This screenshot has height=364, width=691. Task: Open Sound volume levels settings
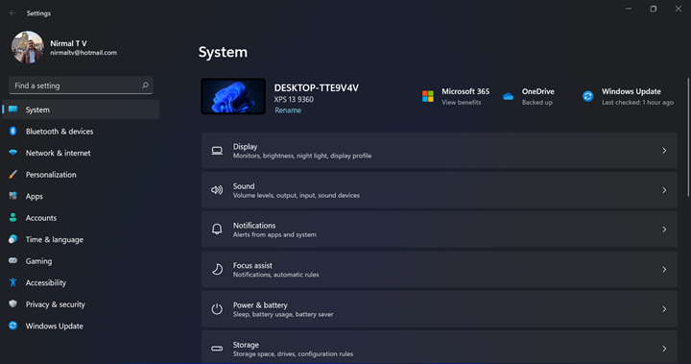point(440,190)
